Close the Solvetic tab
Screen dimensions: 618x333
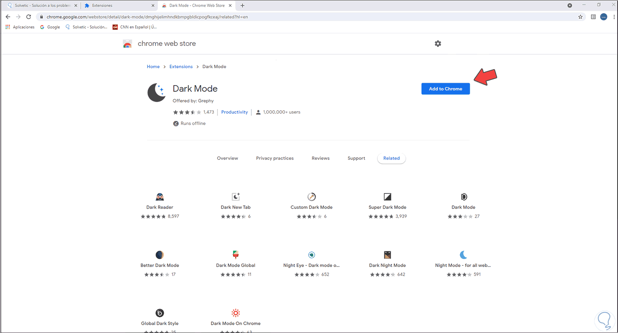pyautogui.click(x=75, y=5)
